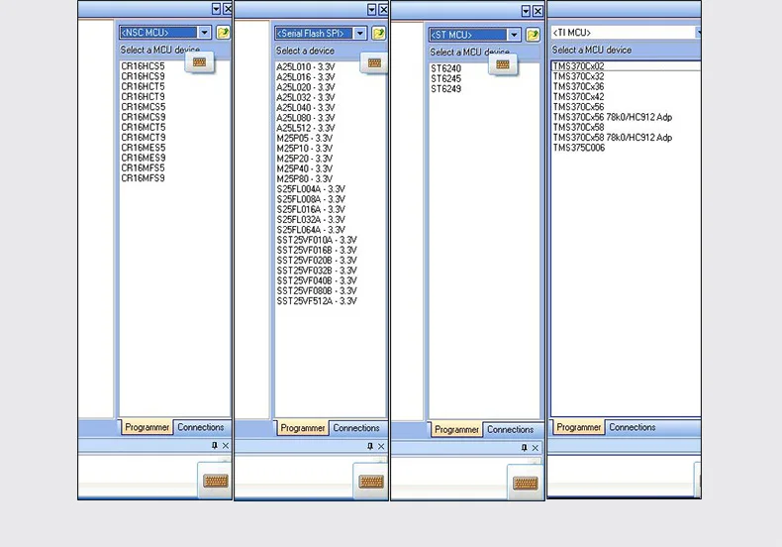This screenshot has width=782, height=547.
Task: Select ST6245 device
Action: pyautogui.click(x=445, y=78)
